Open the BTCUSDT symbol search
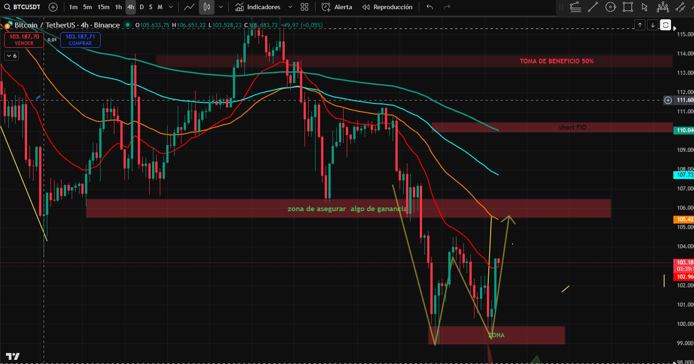694x364 pixels. tap(23, 7)
